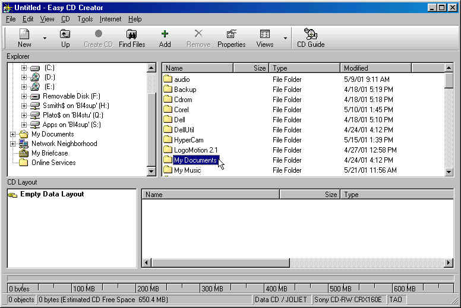The image size is (461, 308).
Task: Open the CD menu
Action: click(65, 19)
